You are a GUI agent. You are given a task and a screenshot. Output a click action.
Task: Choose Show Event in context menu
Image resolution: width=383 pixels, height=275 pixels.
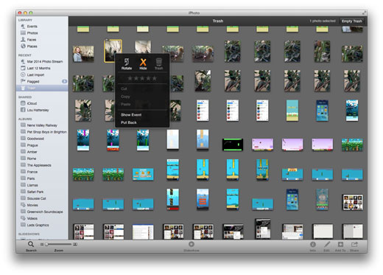pos(131,115)
